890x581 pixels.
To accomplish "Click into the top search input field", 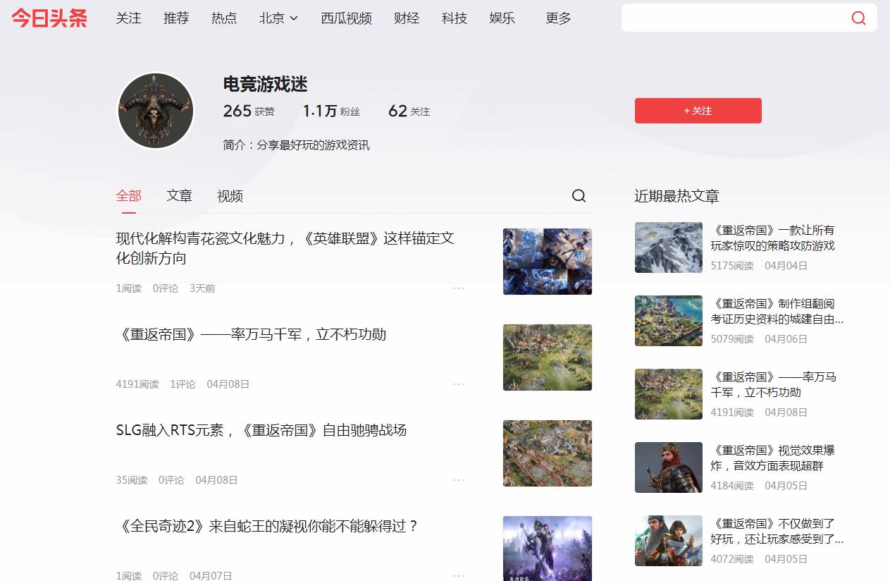I will (x=733, y=18).
